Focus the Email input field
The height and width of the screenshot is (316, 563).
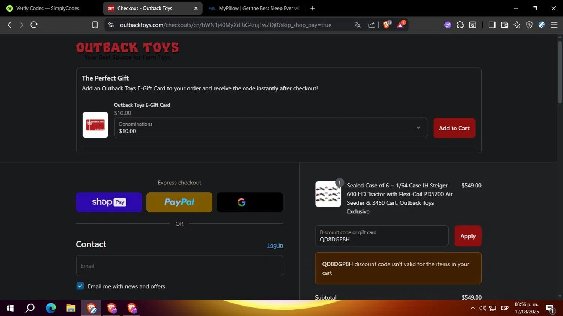pos(179,265)
